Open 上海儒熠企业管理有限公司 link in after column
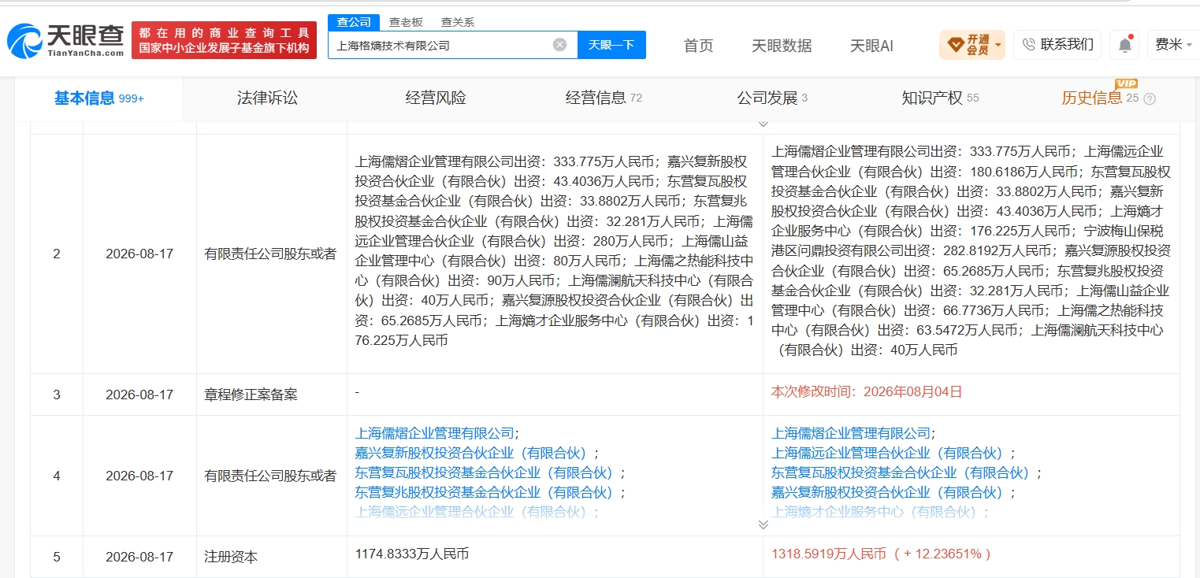The width and height of the screenshot is (1200, 578). tap(851, 433)
